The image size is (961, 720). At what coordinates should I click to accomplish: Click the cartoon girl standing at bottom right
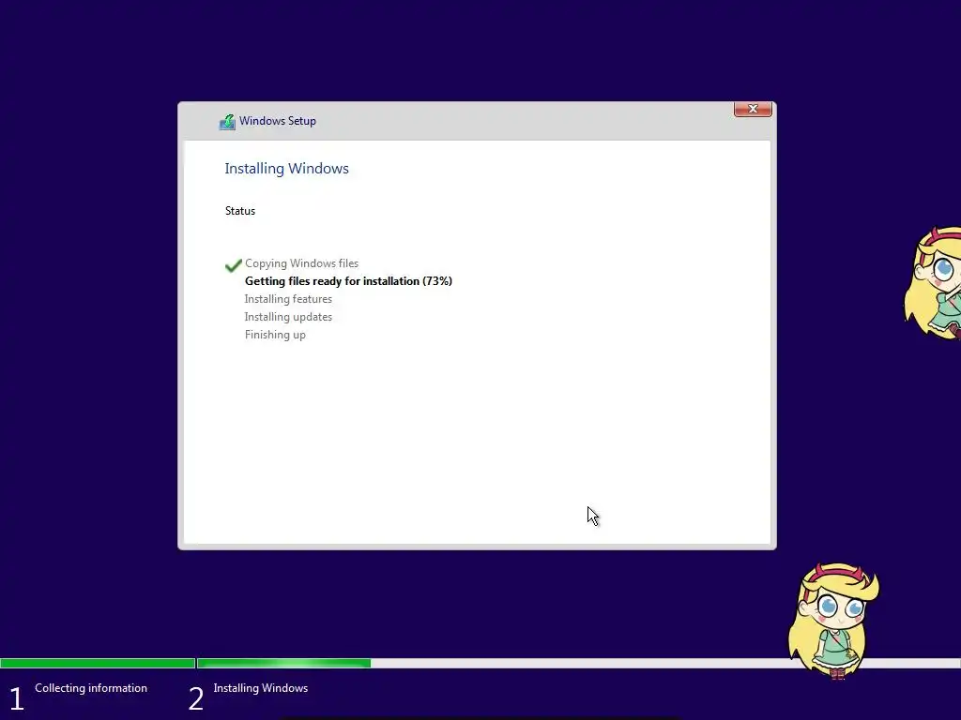point(833,621)
